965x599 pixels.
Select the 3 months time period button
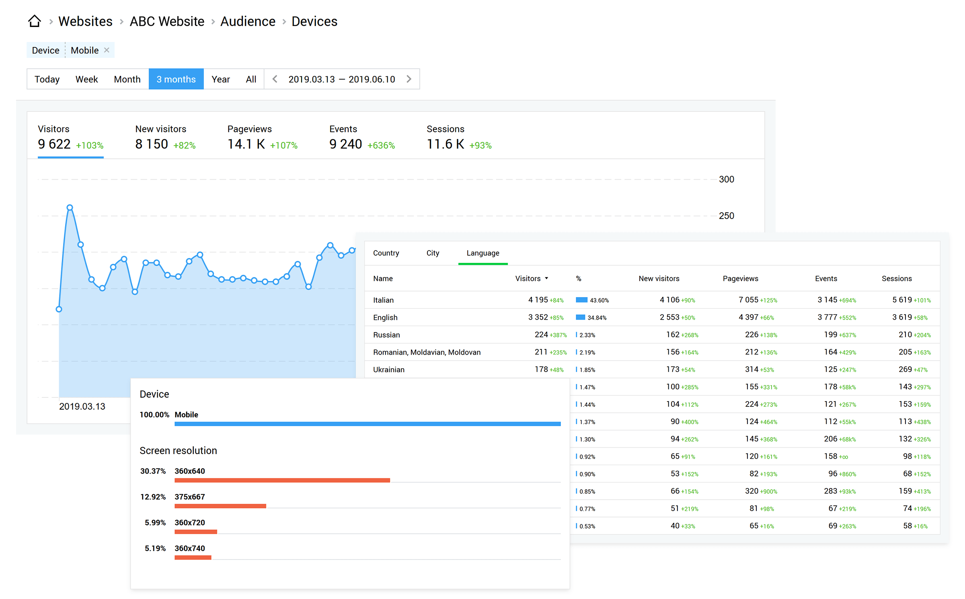click(175, 78)
